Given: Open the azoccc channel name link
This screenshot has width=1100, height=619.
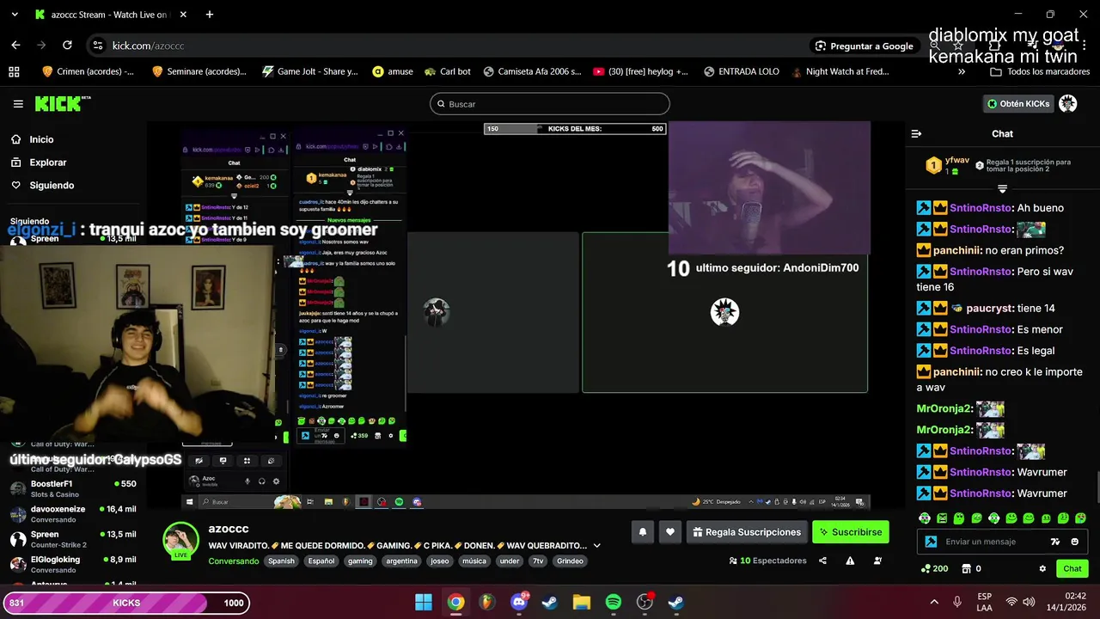Looking at the screenshot, I should coord(229,529).
